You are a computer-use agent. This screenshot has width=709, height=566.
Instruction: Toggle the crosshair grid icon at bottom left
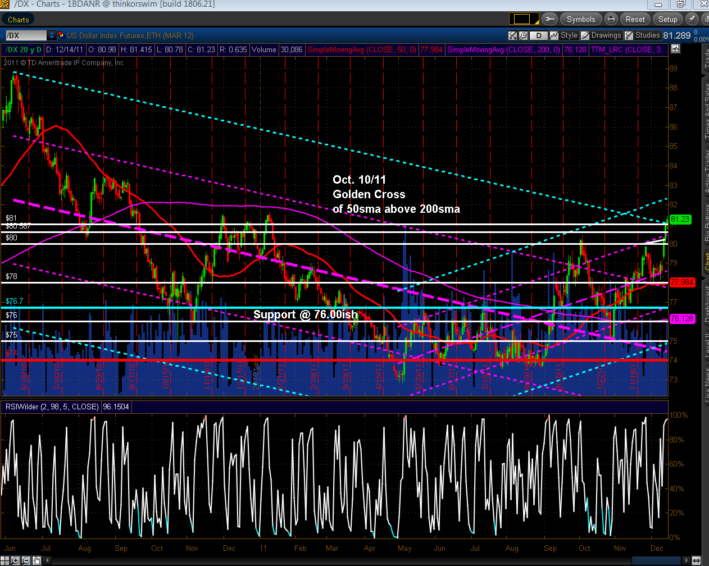pyautogui.click(x=4, y=560)
